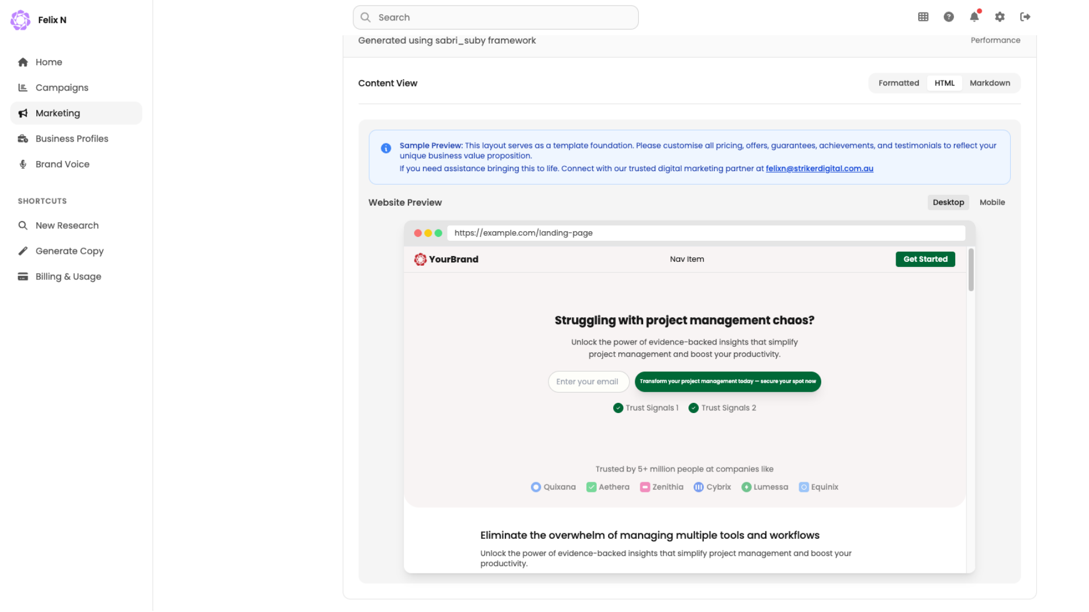Open Business Profiles from the sidebar

71,139
